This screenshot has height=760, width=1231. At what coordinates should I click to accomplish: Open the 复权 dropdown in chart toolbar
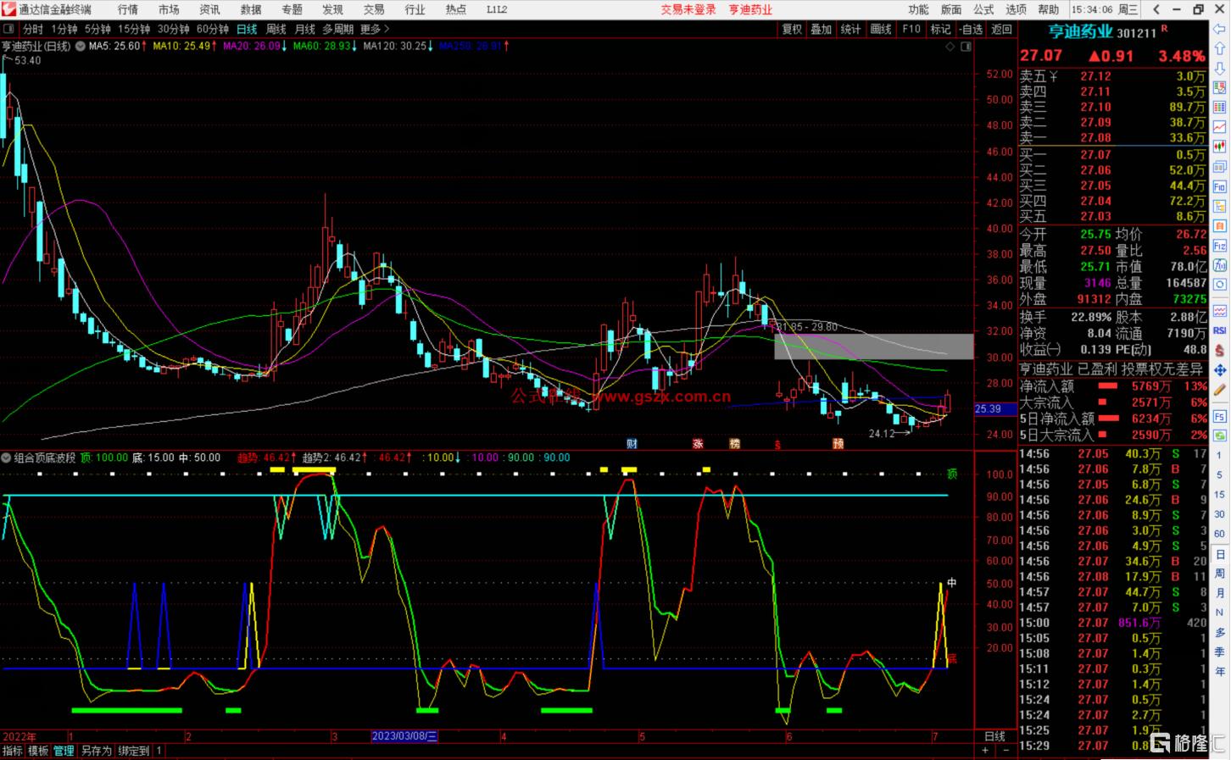point(792,29)
